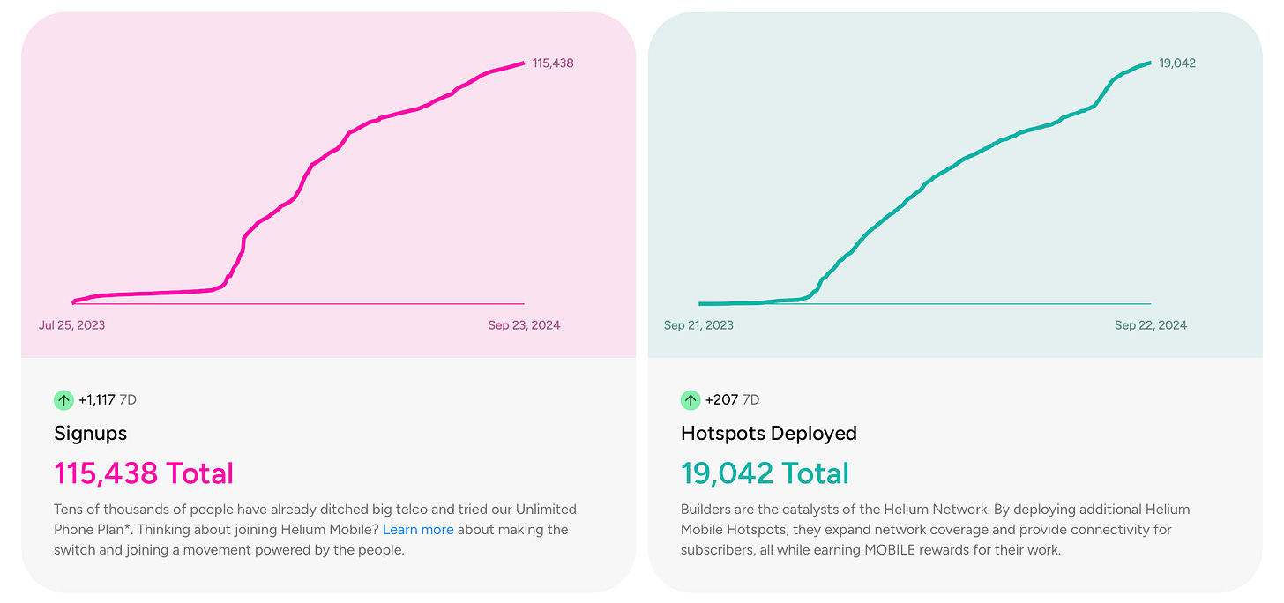Click the teal 19,042 Total figure
The width and height of the screenshot is (1284, 603).
(765, 473)
